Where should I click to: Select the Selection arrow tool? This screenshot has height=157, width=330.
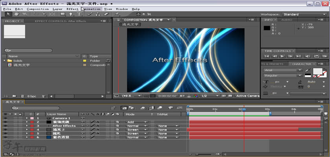pos(8,14)
